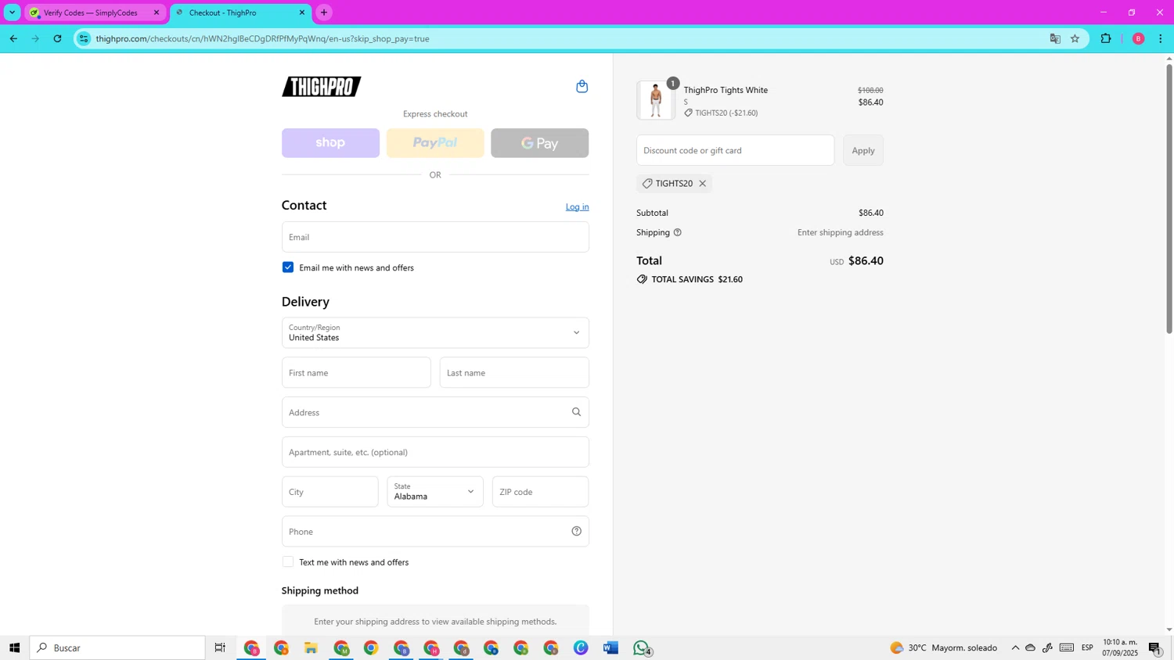Focus the First name field
This screenshot has width=1174, height=660.
point(356,373)
